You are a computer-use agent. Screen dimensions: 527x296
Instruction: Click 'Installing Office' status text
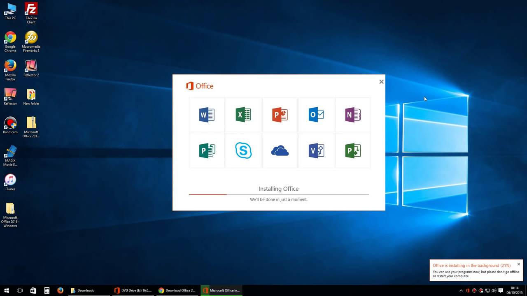point(278,189)
